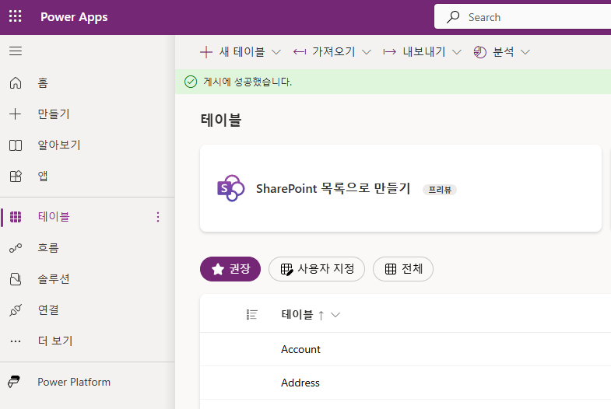611x409 pixels.
Task: Open Power Platform from the sidebar
Action: [x=73, y=382]
